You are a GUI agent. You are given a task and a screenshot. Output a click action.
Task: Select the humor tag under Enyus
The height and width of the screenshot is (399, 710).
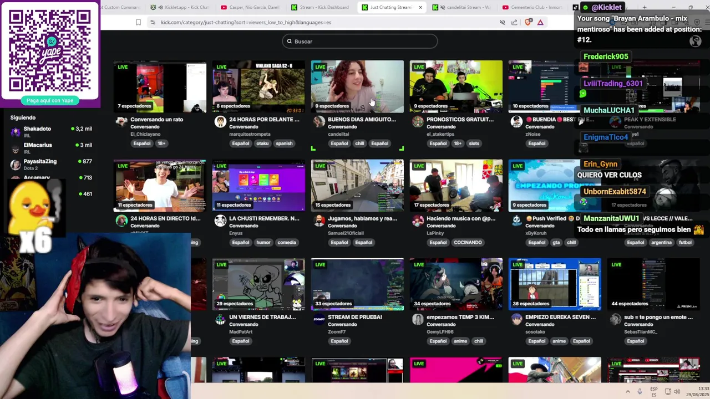click(263, 242)
